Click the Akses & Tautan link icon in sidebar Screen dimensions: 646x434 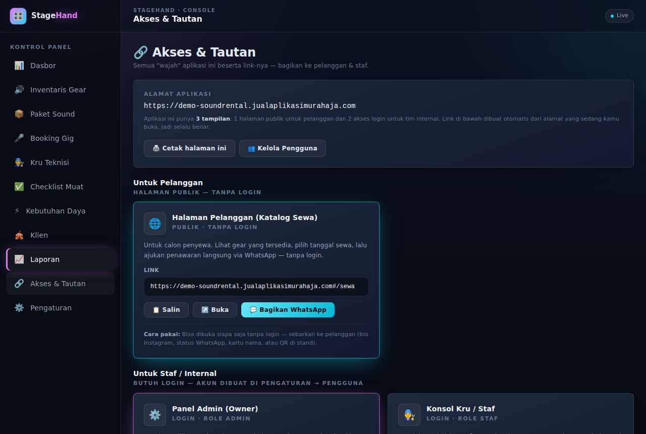coord(19,284)
